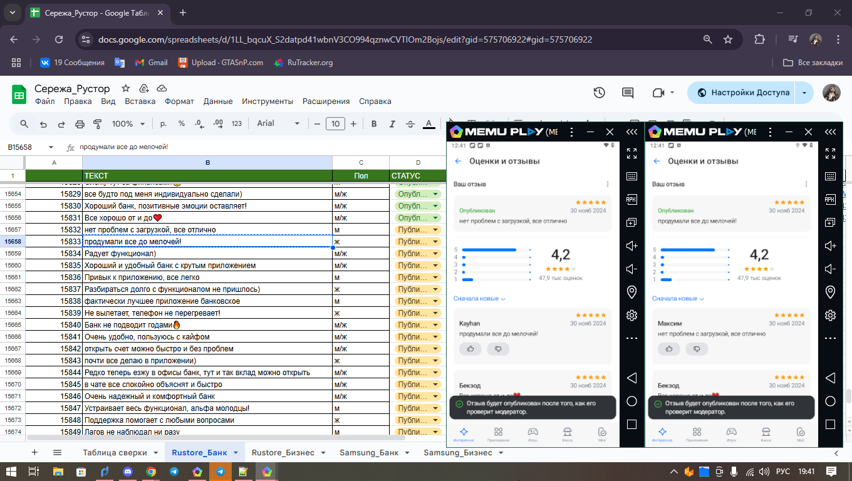Open the comments panel icon

tap(628, 93)
